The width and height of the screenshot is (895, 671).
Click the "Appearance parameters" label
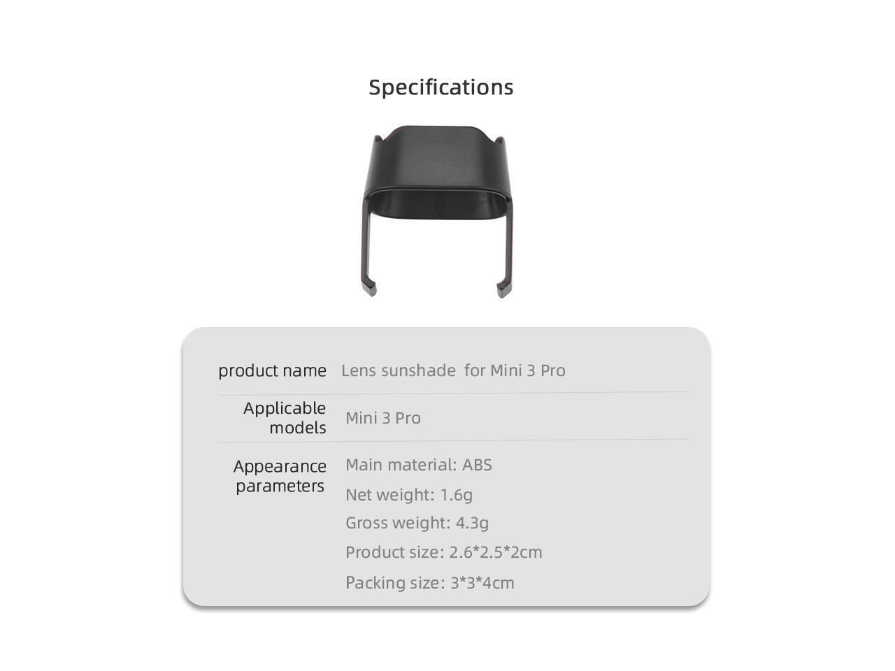[x=280, y=476]
